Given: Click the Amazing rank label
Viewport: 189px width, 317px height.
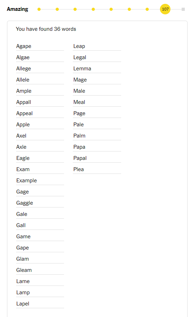Looking at the screenshot, I should (x=17, y=9).
